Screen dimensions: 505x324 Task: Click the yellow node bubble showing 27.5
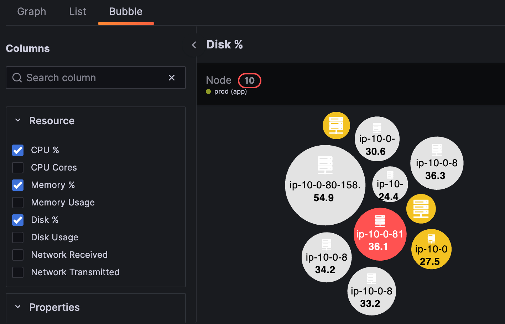[x=431, y=249]
